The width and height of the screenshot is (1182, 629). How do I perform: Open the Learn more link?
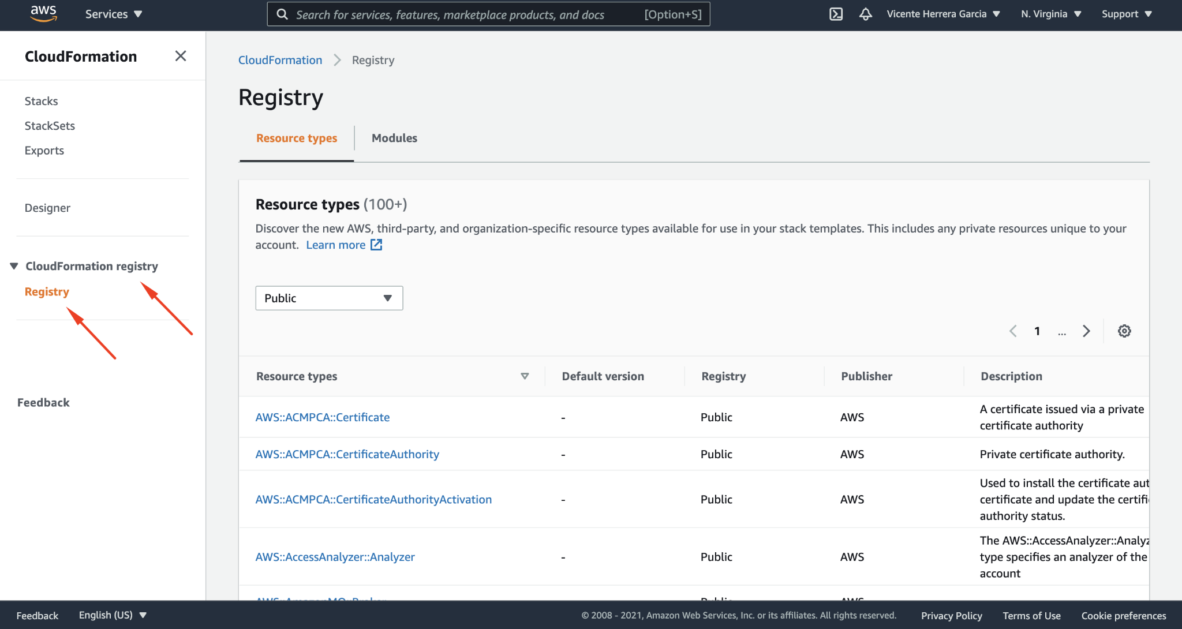coord(335,245)
